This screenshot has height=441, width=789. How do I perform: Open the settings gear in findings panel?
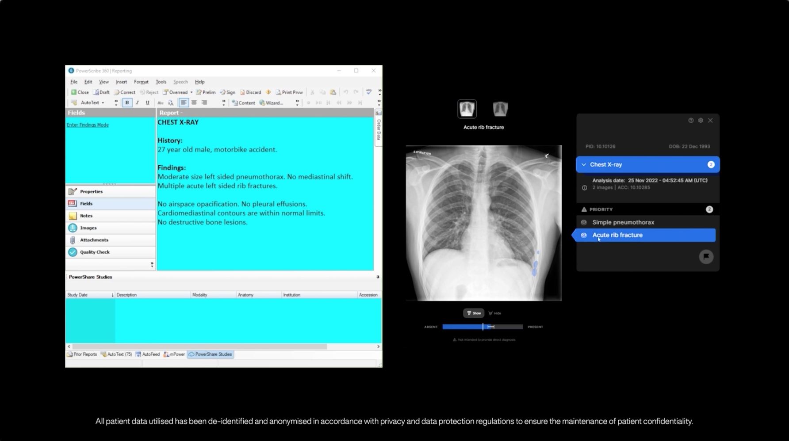click(701, 121)
